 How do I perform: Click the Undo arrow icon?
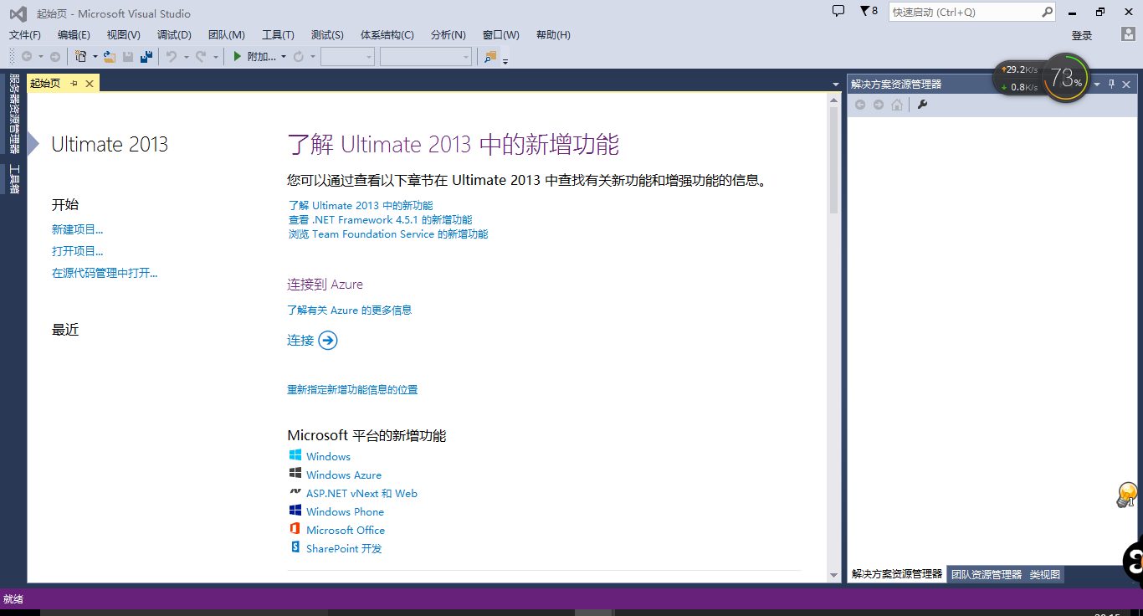171,56
